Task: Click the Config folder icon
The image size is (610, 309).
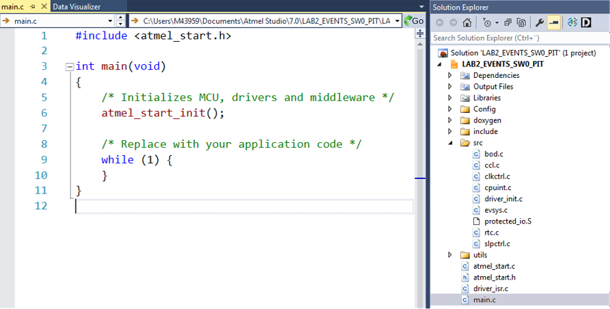Action: point(465,109)
